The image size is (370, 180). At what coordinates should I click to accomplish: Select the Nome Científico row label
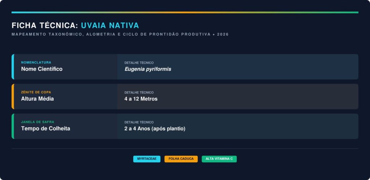click(x=42, y=69)
